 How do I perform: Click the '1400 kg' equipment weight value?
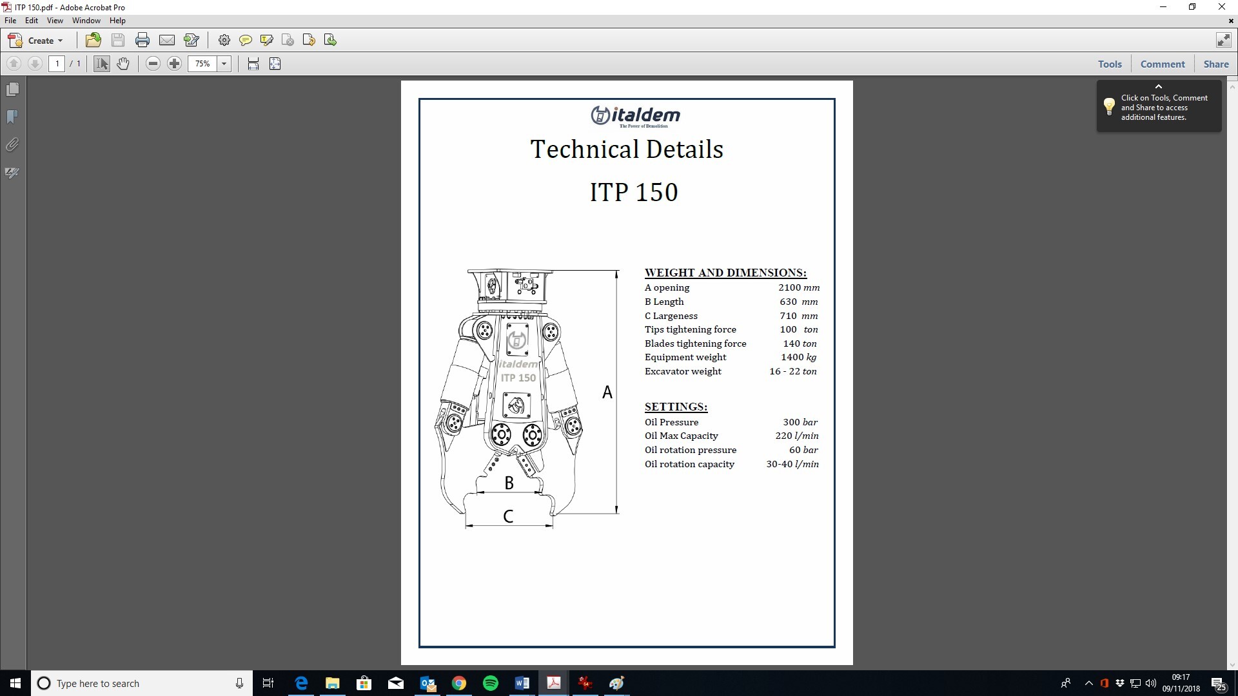coord(798,357)
